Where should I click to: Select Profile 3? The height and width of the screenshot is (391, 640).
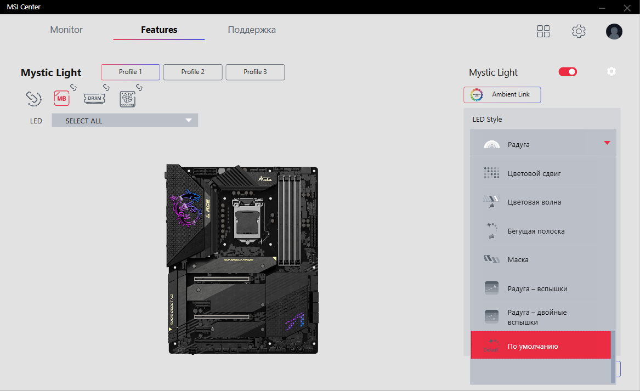(255, 72)
